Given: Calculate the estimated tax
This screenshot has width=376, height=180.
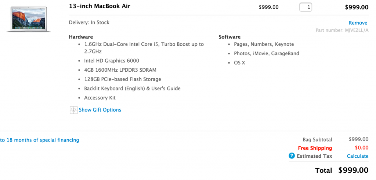Looking at the screenshot, I should tap(357, 156).
